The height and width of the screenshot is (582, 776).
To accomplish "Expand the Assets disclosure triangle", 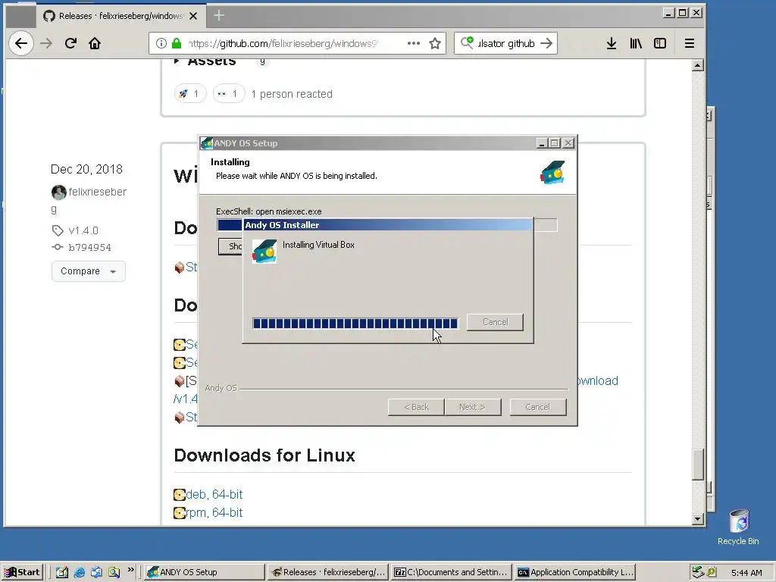I will (177, 61).
